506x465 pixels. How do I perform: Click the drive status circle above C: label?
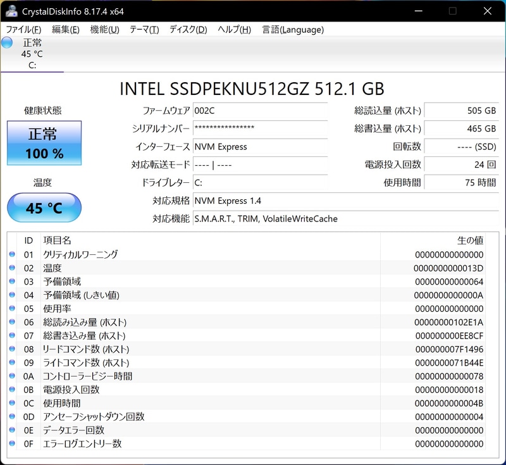[x=6, y=42]
